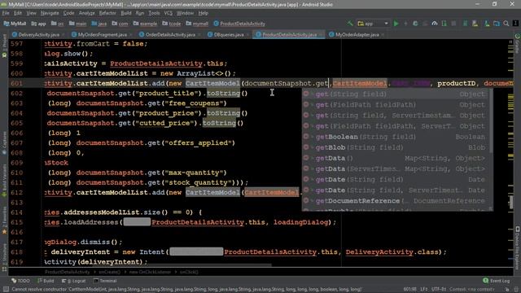Image resolution: width=521 pixels, height=293 pixels.
Task: Click the Attach debugger to process icon
Action: 444,24
